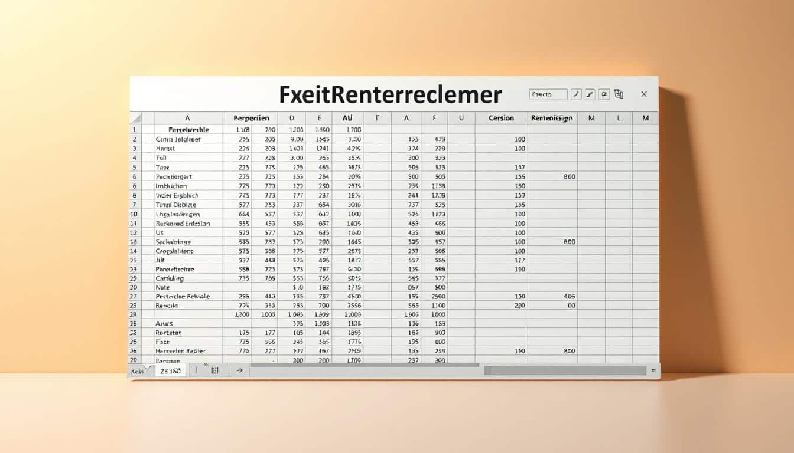Click the grid sheet icon in the bottom bar

[x=215, y=370]
